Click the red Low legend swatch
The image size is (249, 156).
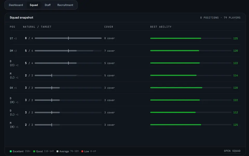[x=82, y=151]
